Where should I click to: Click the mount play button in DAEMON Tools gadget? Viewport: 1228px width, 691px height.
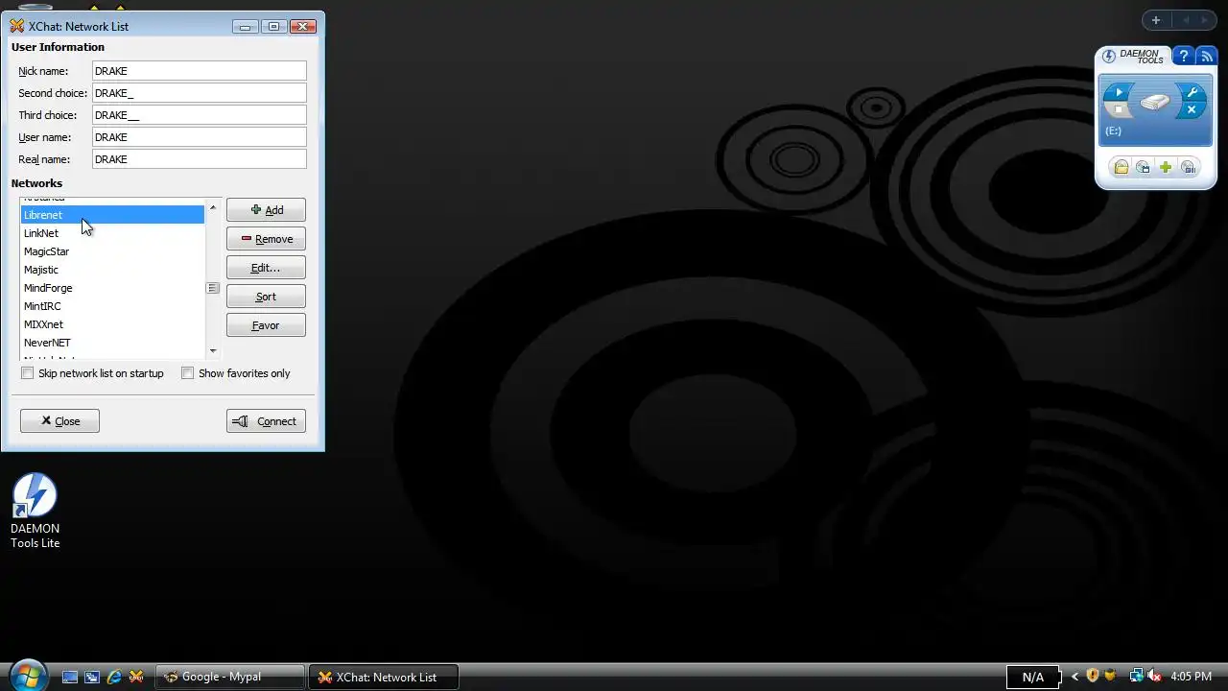[1118, 93]
